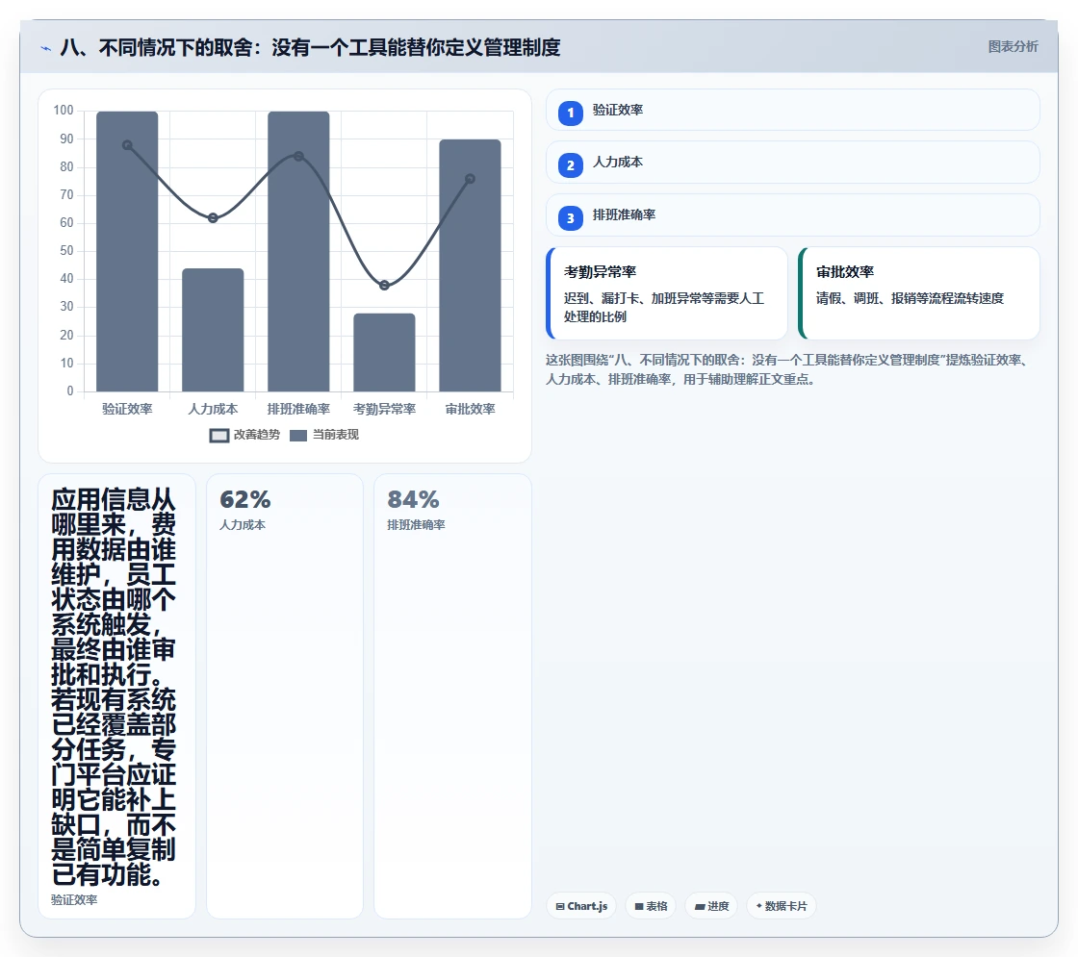Click the 验证效率 caption under large text
Image resolution: width=1078 pixels, height=957 pixels.
(x=74, y=900)
